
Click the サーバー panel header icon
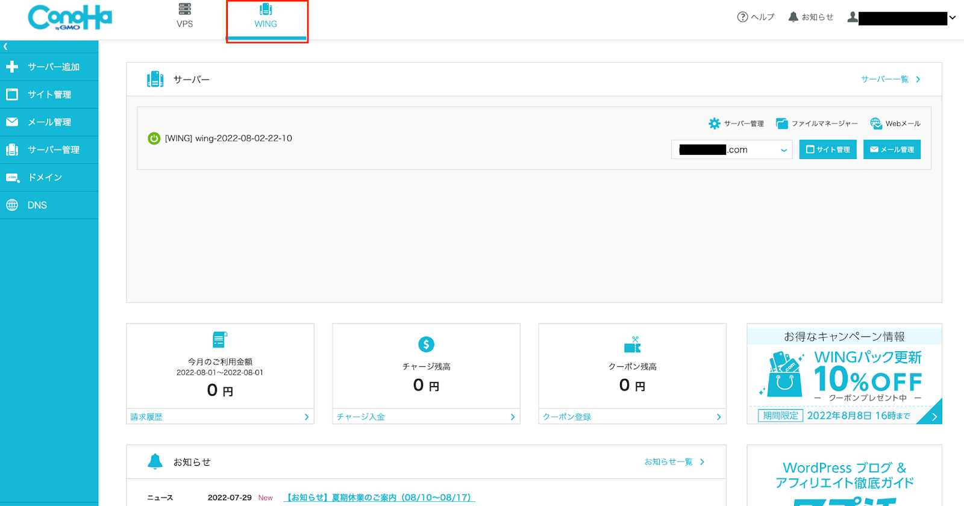(155, 79)
